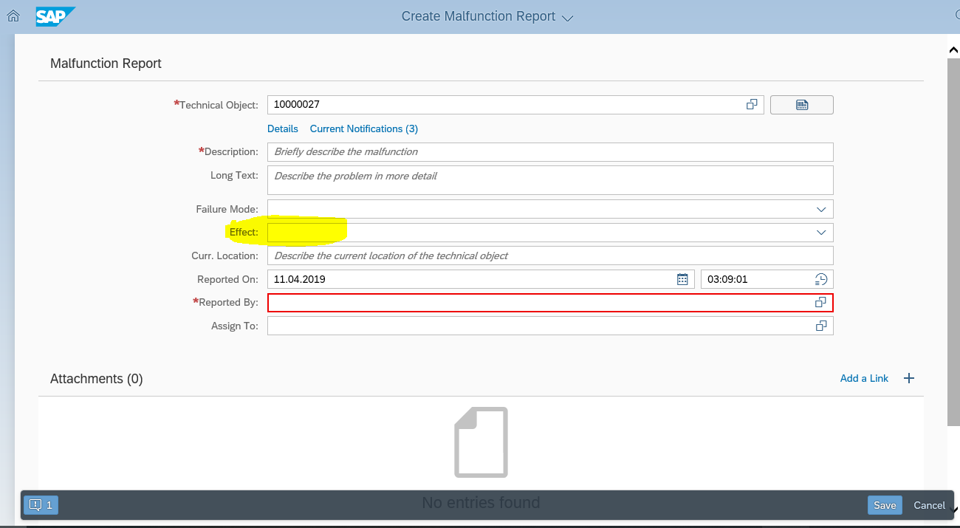Click the scrollbar up arrow
960x528 pixels.
pos(953,49)
